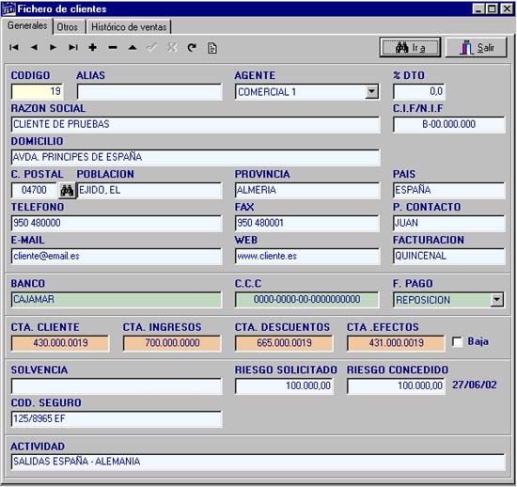517x487 pixels.
Task: Go to next client record
Action: coord(53,48)
